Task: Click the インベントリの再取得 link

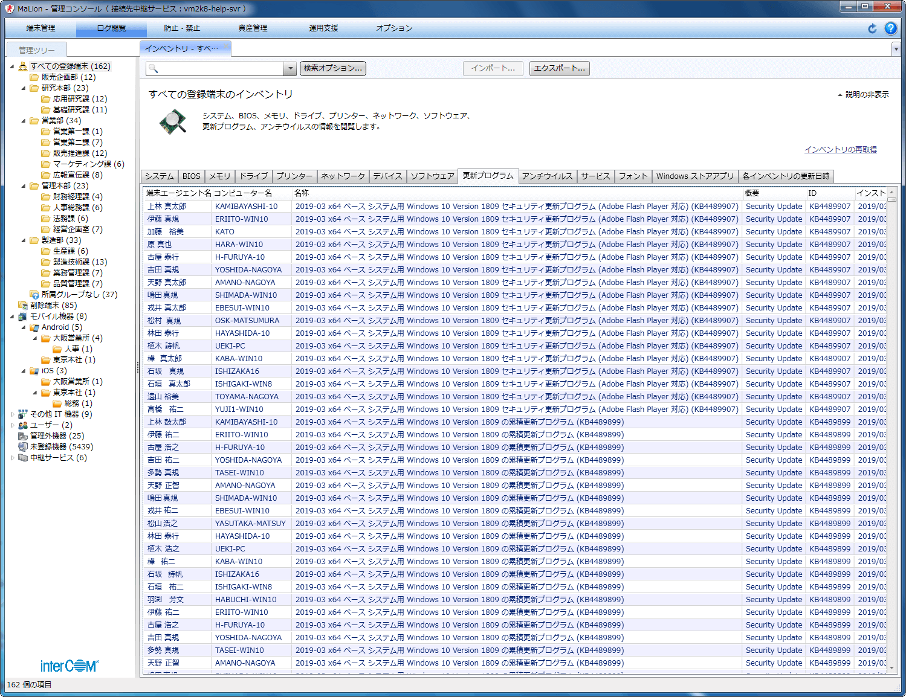Action: [840, 150]
